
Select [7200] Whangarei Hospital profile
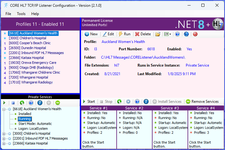click(29, 77)
